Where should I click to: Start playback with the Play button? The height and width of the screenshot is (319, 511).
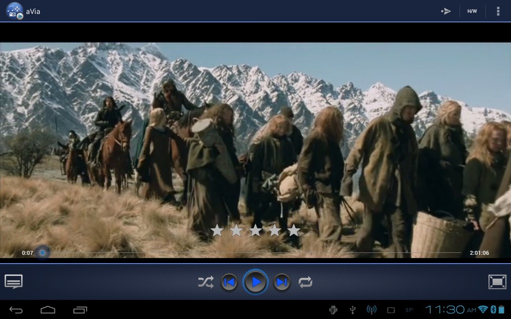click(x=255, y=282)
